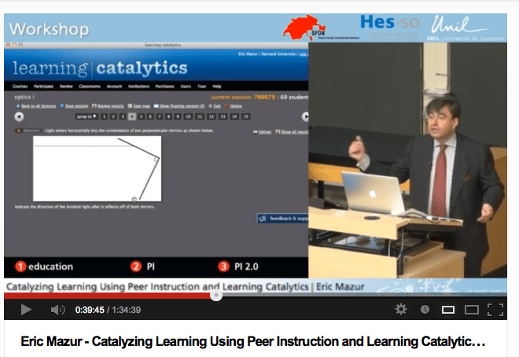Open the Courses menu in Learning Catalytics

pos(20,86)
